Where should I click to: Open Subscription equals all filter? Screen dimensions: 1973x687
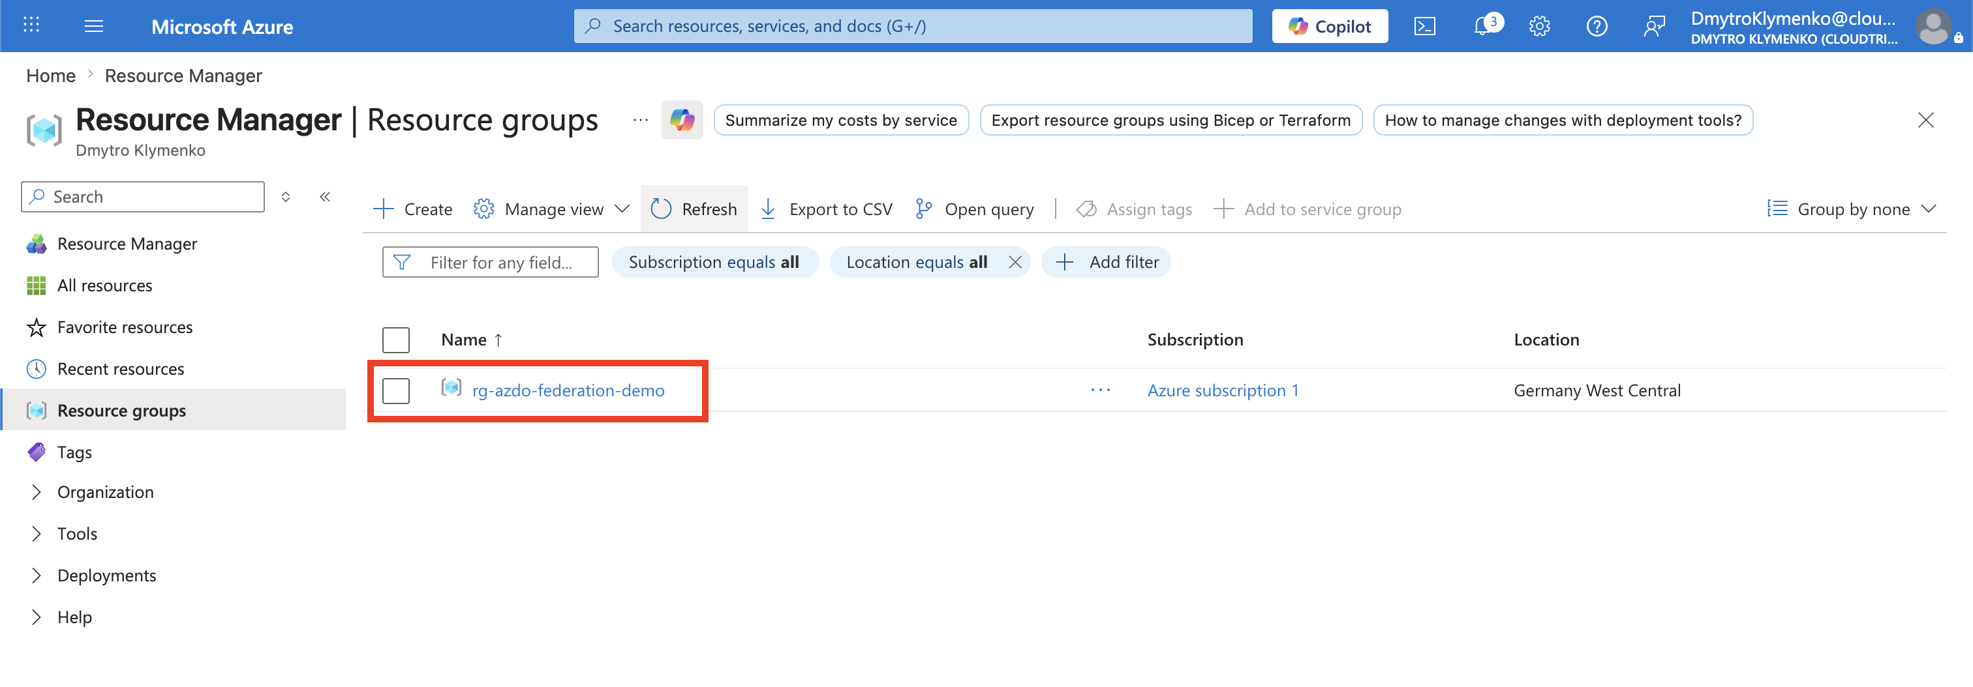coord(714,263)
